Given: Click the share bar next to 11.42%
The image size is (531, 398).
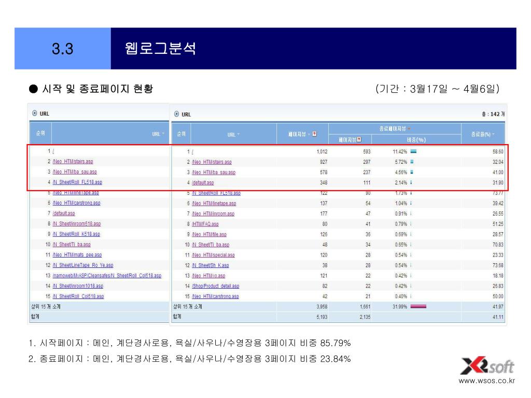Looking at the screenshot, I should point(413,152).
